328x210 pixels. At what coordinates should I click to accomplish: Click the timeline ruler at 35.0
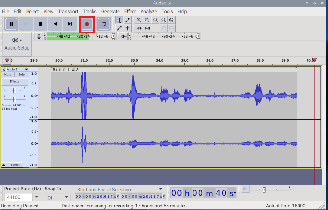tap(185, 61)
